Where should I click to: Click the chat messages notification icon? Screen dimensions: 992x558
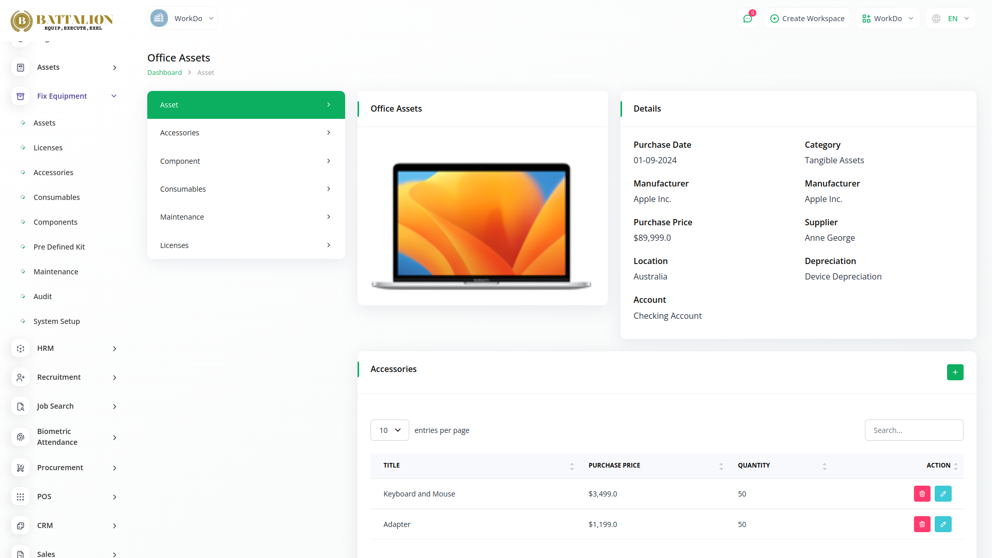[x=748, y=19]
